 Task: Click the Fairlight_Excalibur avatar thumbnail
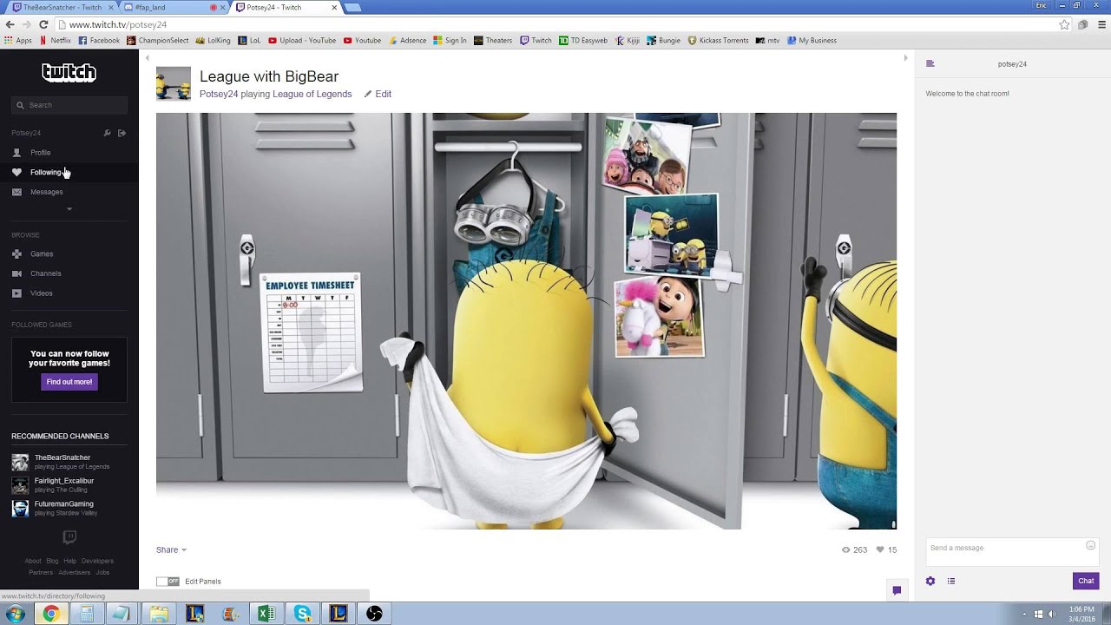pyautogui.click(x=20, y=485)
